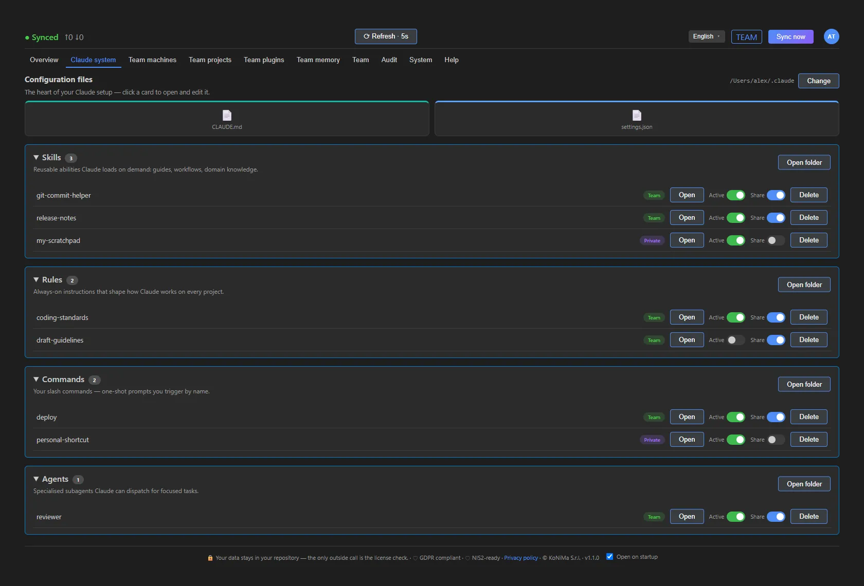Uncheck Open on startup checkbox
The width and height of the screenshot is (864, 586).
(x=609, y=557)
